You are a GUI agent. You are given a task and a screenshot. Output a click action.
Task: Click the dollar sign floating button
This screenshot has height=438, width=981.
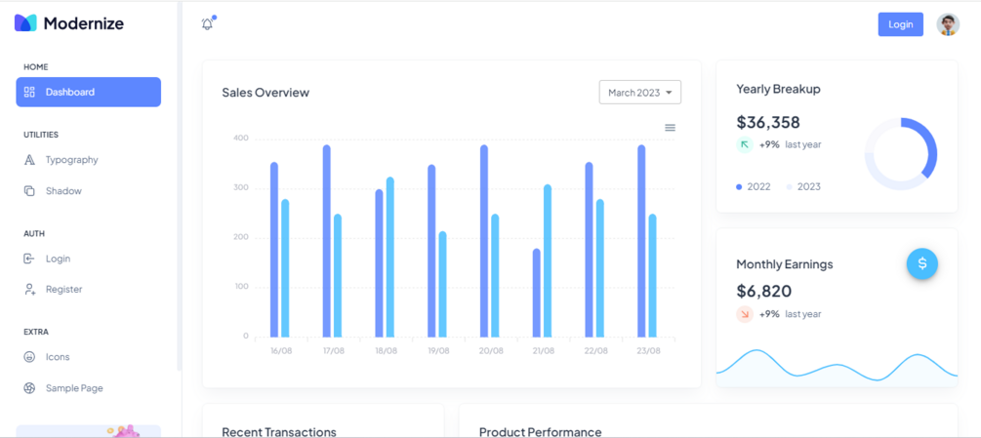click(x=921, y=263)
